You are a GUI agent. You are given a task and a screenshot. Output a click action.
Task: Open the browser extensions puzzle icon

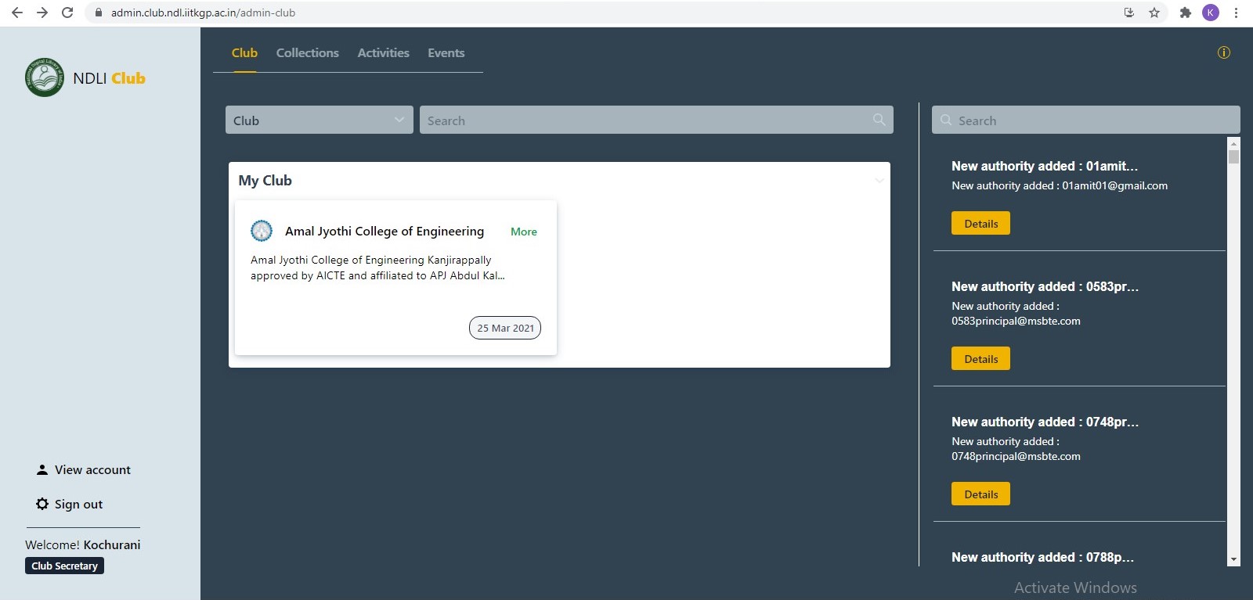(x=1185, y=13)
